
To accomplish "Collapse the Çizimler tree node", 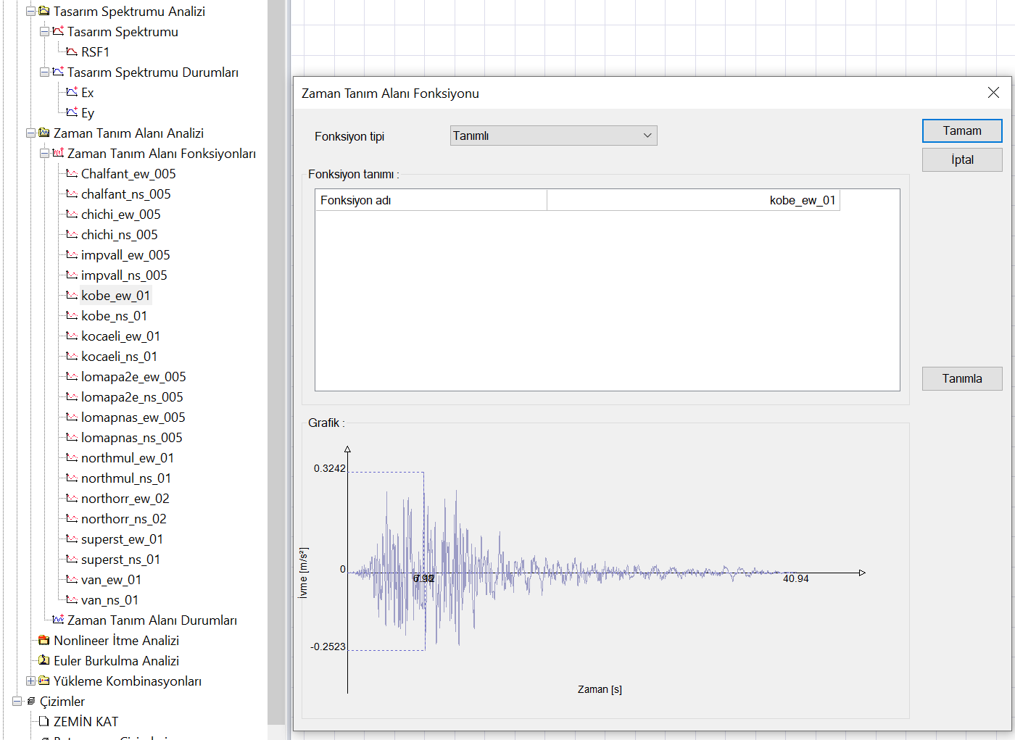I will [x=17, y=702].
